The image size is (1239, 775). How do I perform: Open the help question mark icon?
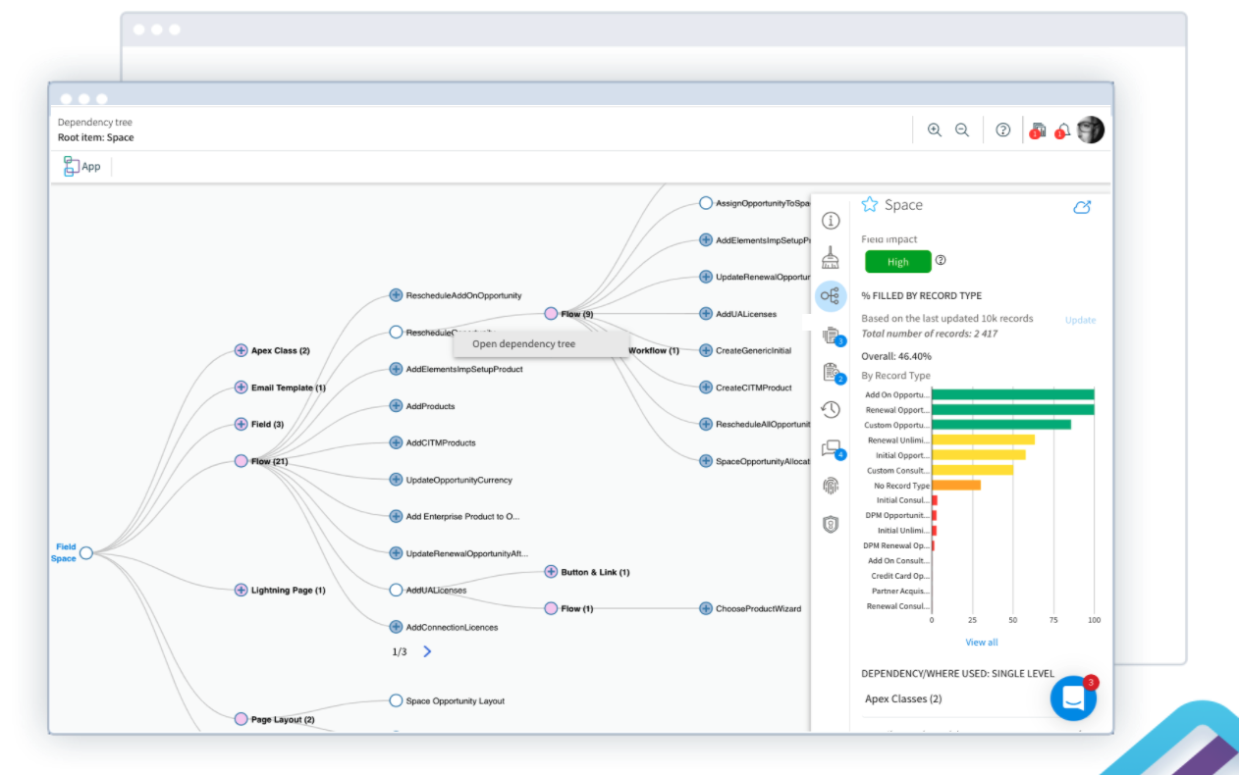click(x=1002, y=129)
